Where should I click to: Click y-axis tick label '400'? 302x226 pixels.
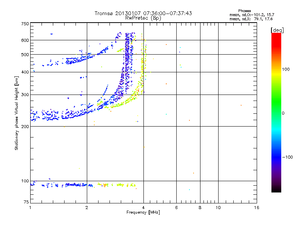[25, 72]
